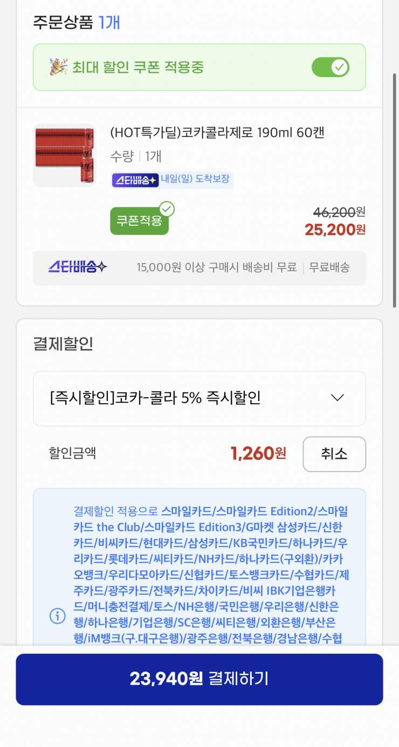Click the 스타배송 logo in shipping bar

(x=78, y=267)
